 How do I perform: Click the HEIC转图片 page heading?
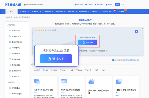[85, 20]
